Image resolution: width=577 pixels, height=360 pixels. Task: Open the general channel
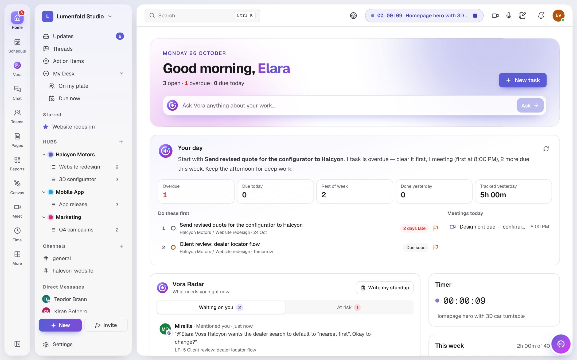click(83, 258)
